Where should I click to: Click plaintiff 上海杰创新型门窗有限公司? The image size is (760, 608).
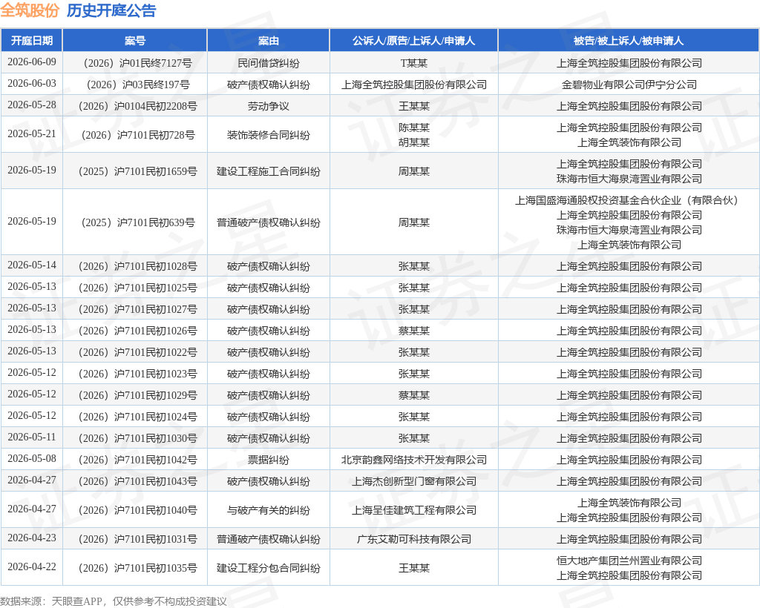[413, 481]
